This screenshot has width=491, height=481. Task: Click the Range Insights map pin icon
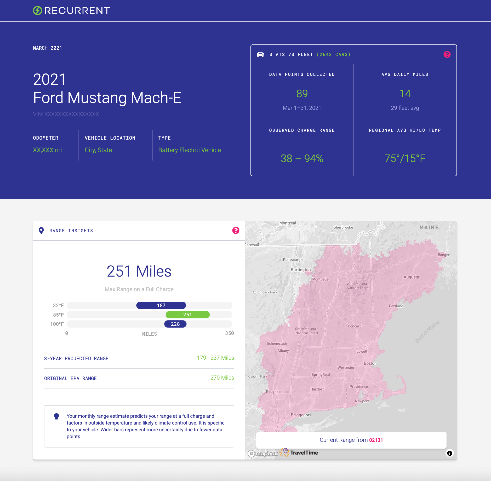(x=41, y=230)
